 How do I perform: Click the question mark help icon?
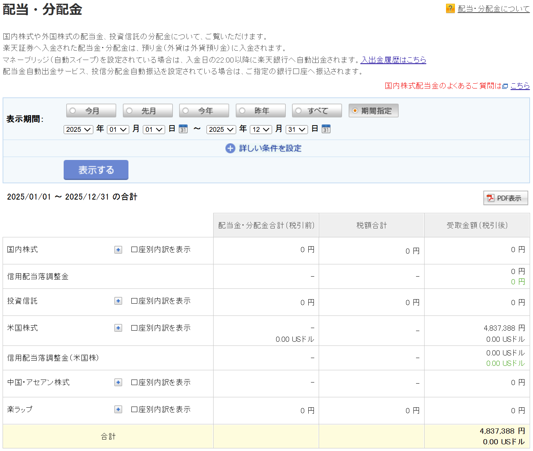[x=450, y=9]
